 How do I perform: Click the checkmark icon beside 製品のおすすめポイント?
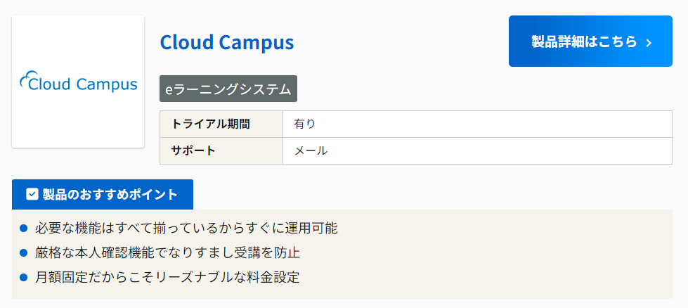32,194
